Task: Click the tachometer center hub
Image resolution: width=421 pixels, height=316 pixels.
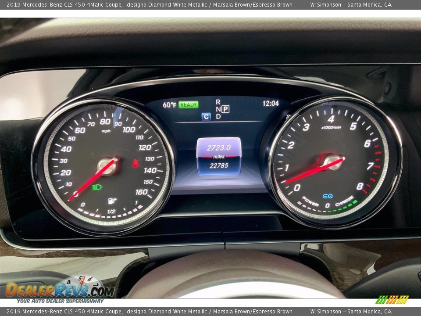Action: point(332,162)
